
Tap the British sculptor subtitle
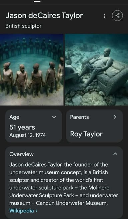coord(23,26)
